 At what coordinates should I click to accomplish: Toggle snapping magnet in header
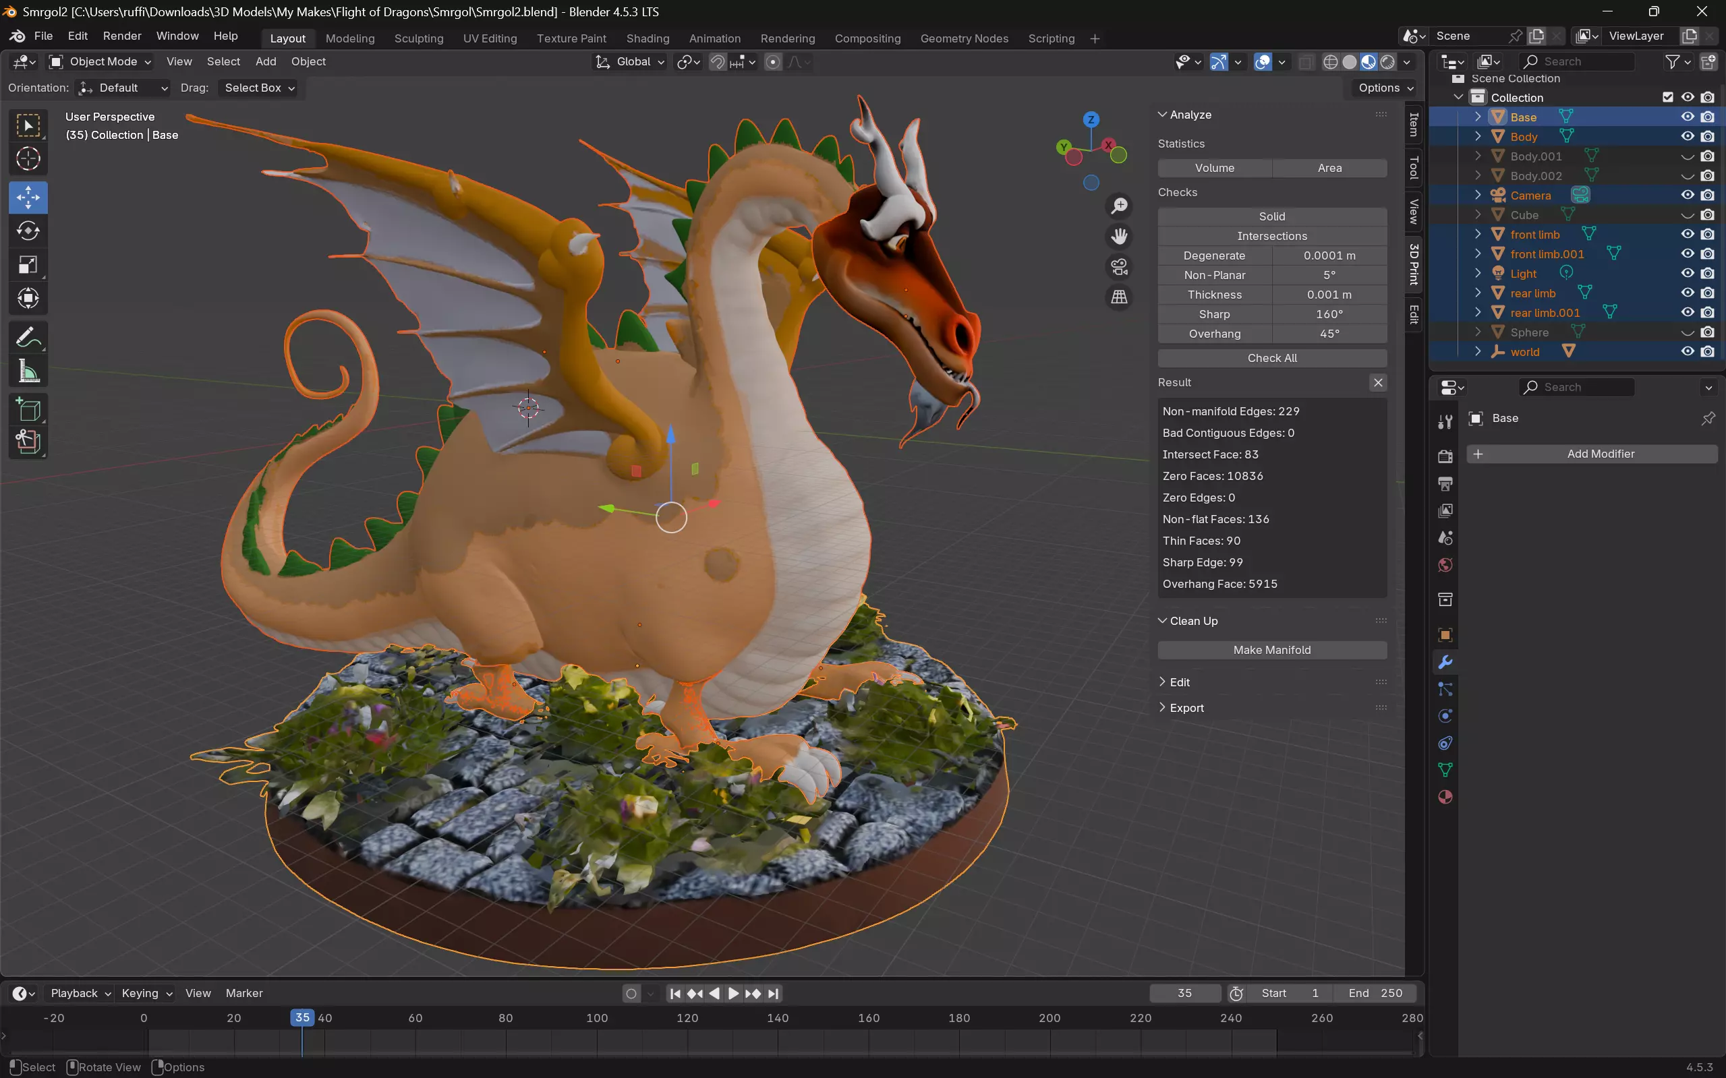tap(718, 62)
